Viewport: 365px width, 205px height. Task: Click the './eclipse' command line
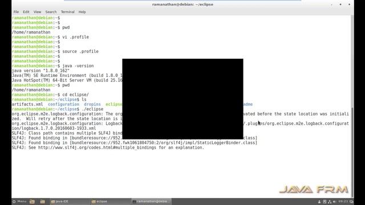coord(58,109)
